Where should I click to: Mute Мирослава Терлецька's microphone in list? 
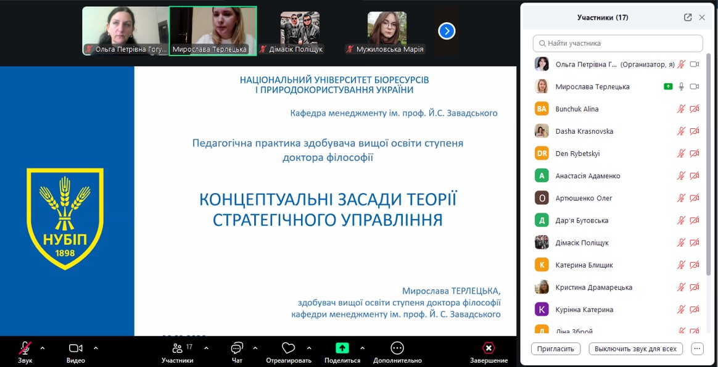(x=682, y=86)
